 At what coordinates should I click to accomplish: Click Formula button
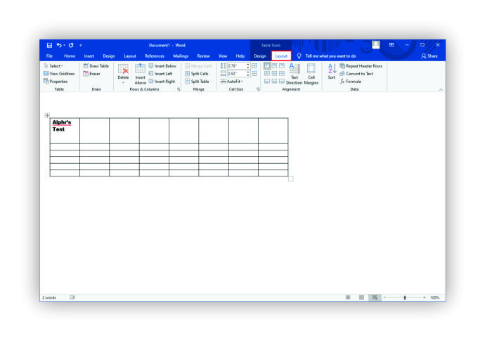pyautogui.click(x=351, y=82)
